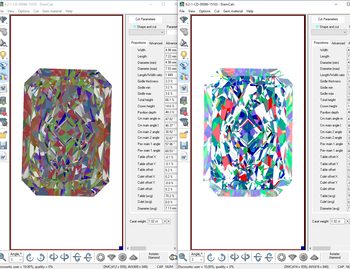Click Carat weight field in left window
This screenshot has width=350, height=269.
155,221
